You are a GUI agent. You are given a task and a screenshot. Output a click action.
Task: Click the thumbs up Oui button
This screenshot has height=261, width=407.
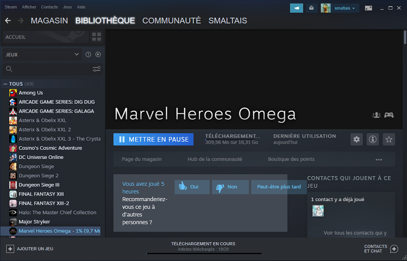[192, 187]
